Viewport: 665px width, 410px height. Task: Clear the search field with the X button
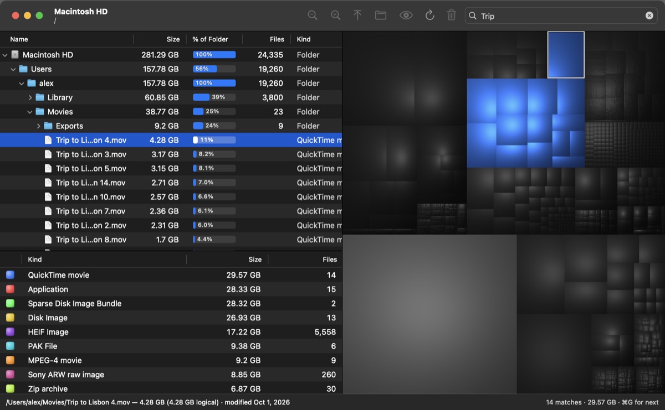[x=649, y=16]
